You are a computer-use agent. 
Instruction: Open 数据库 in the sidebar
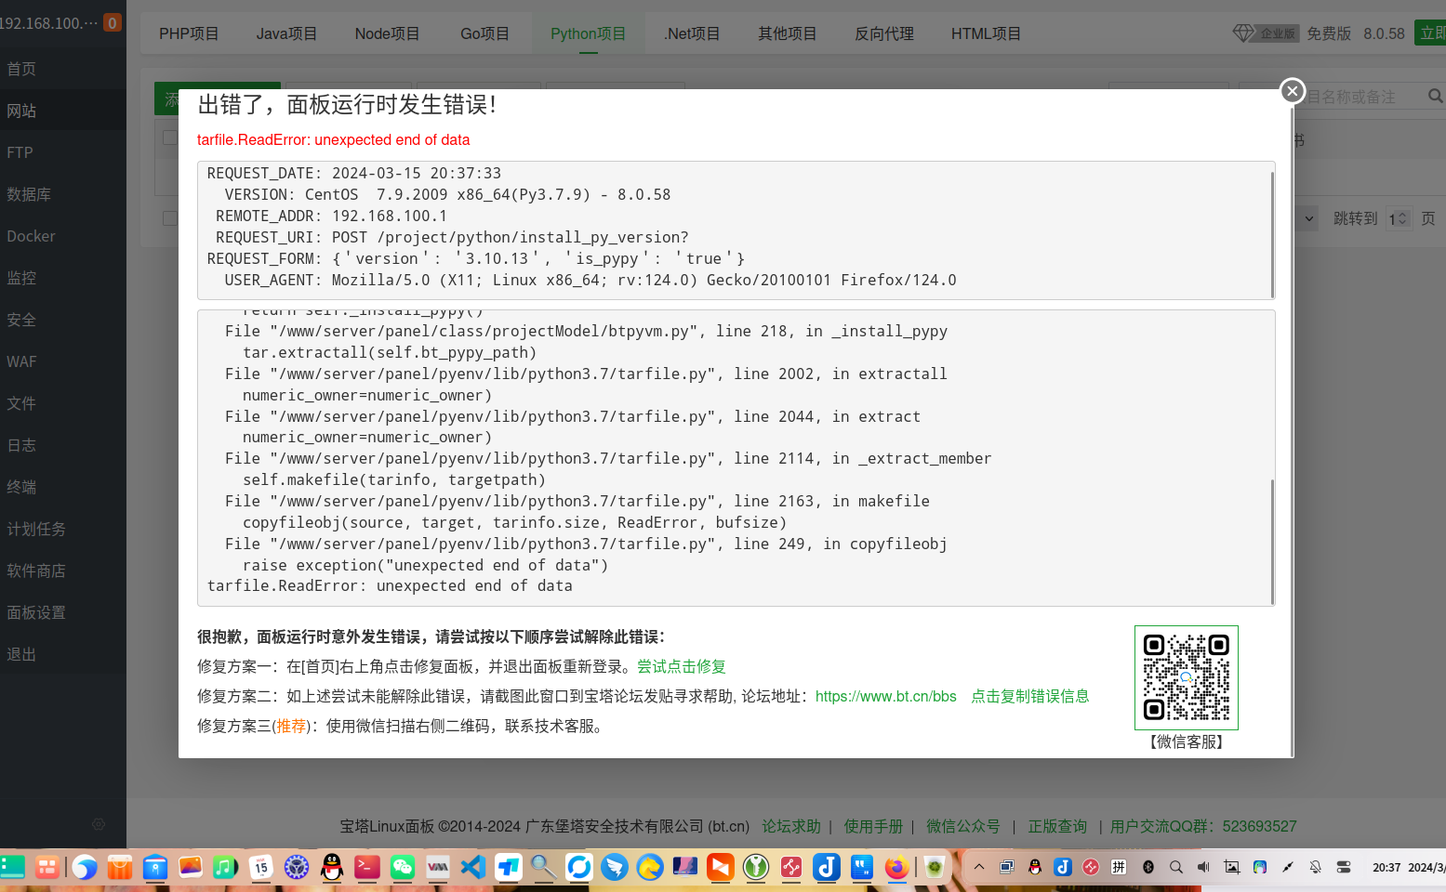point(63,194)
